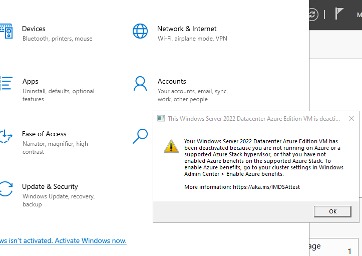Open the Apps list icon
The image size is (362, 256).
(x=6, y=84)
